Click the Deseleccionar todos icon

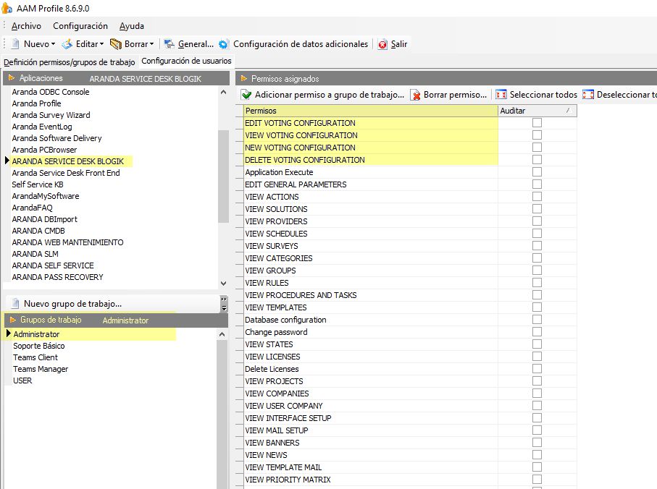588,95
